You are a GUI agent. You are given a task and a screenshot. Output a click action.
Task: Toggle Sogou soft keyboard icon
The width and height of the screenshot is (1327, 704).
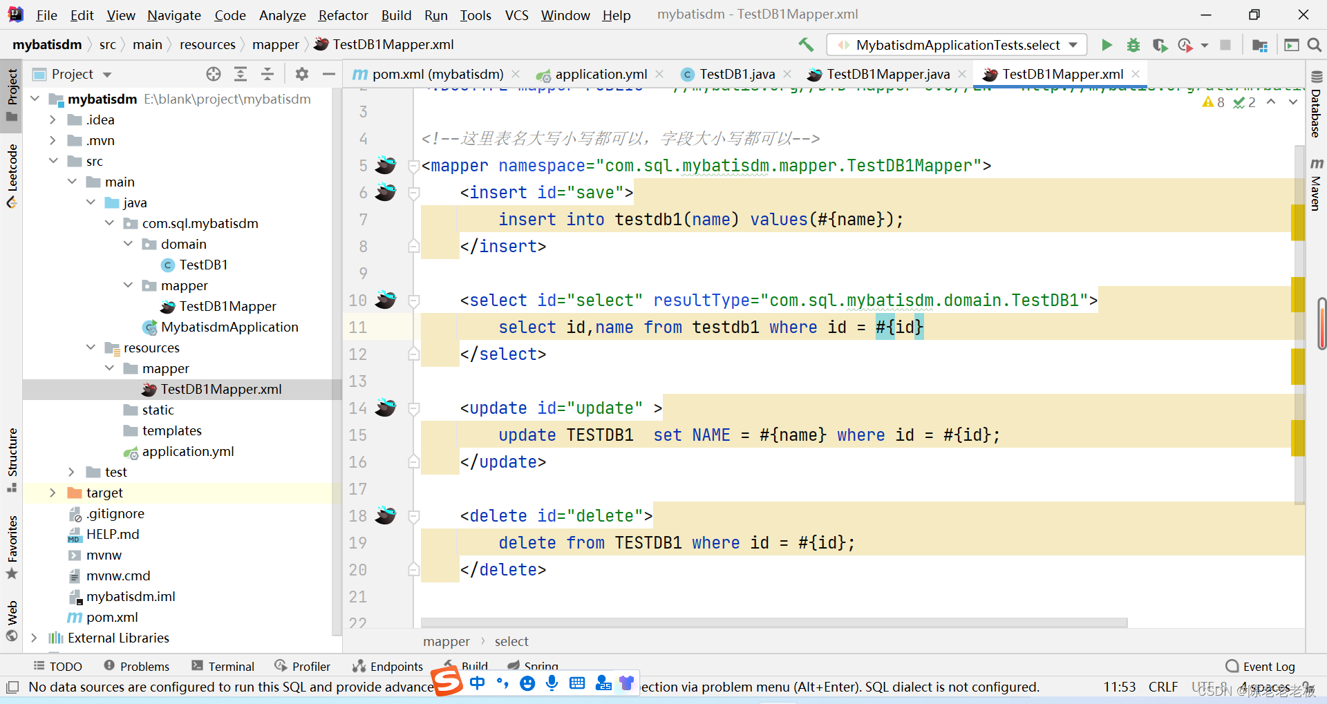pos(577,683)
